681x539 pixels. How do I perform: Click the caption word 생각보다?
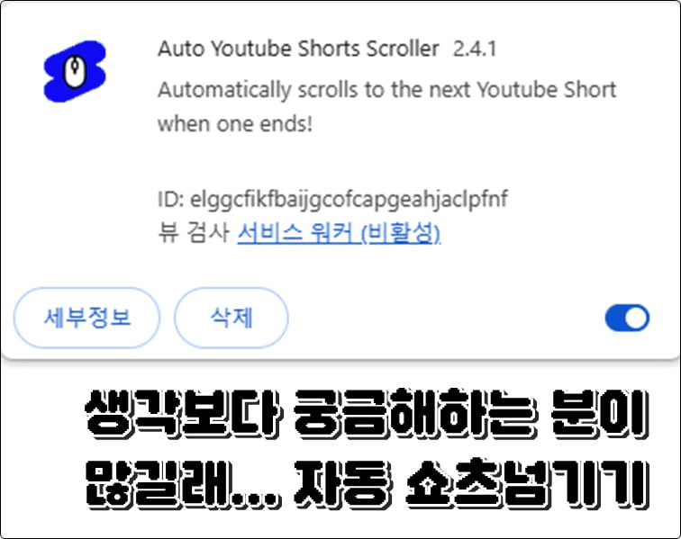(x=183, y=413)
